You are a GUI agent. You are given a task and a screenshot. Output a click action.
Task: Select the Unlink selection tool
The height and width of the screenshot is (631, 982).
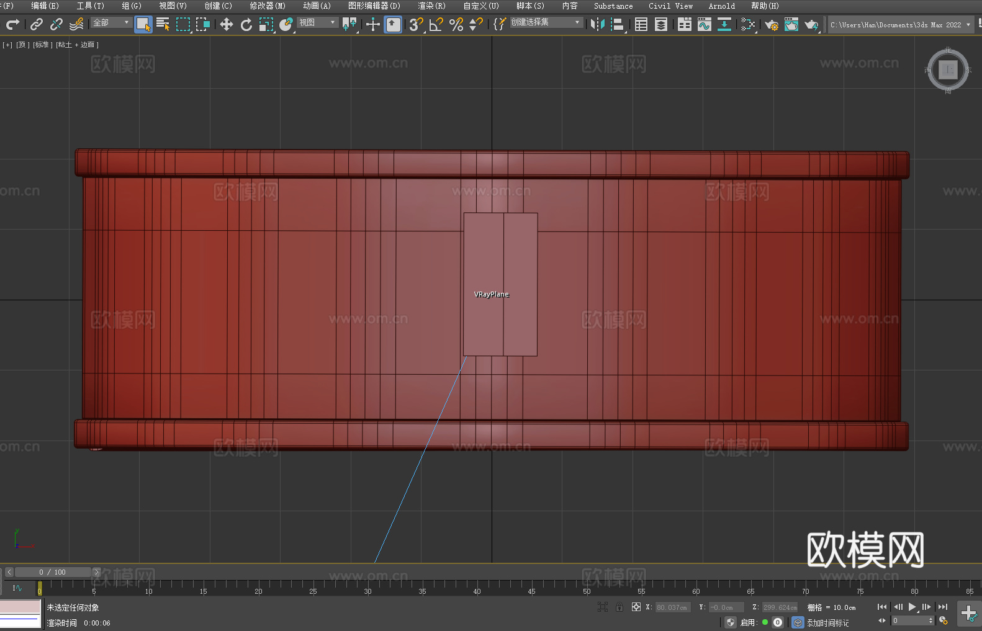click(x=56, y=24)
